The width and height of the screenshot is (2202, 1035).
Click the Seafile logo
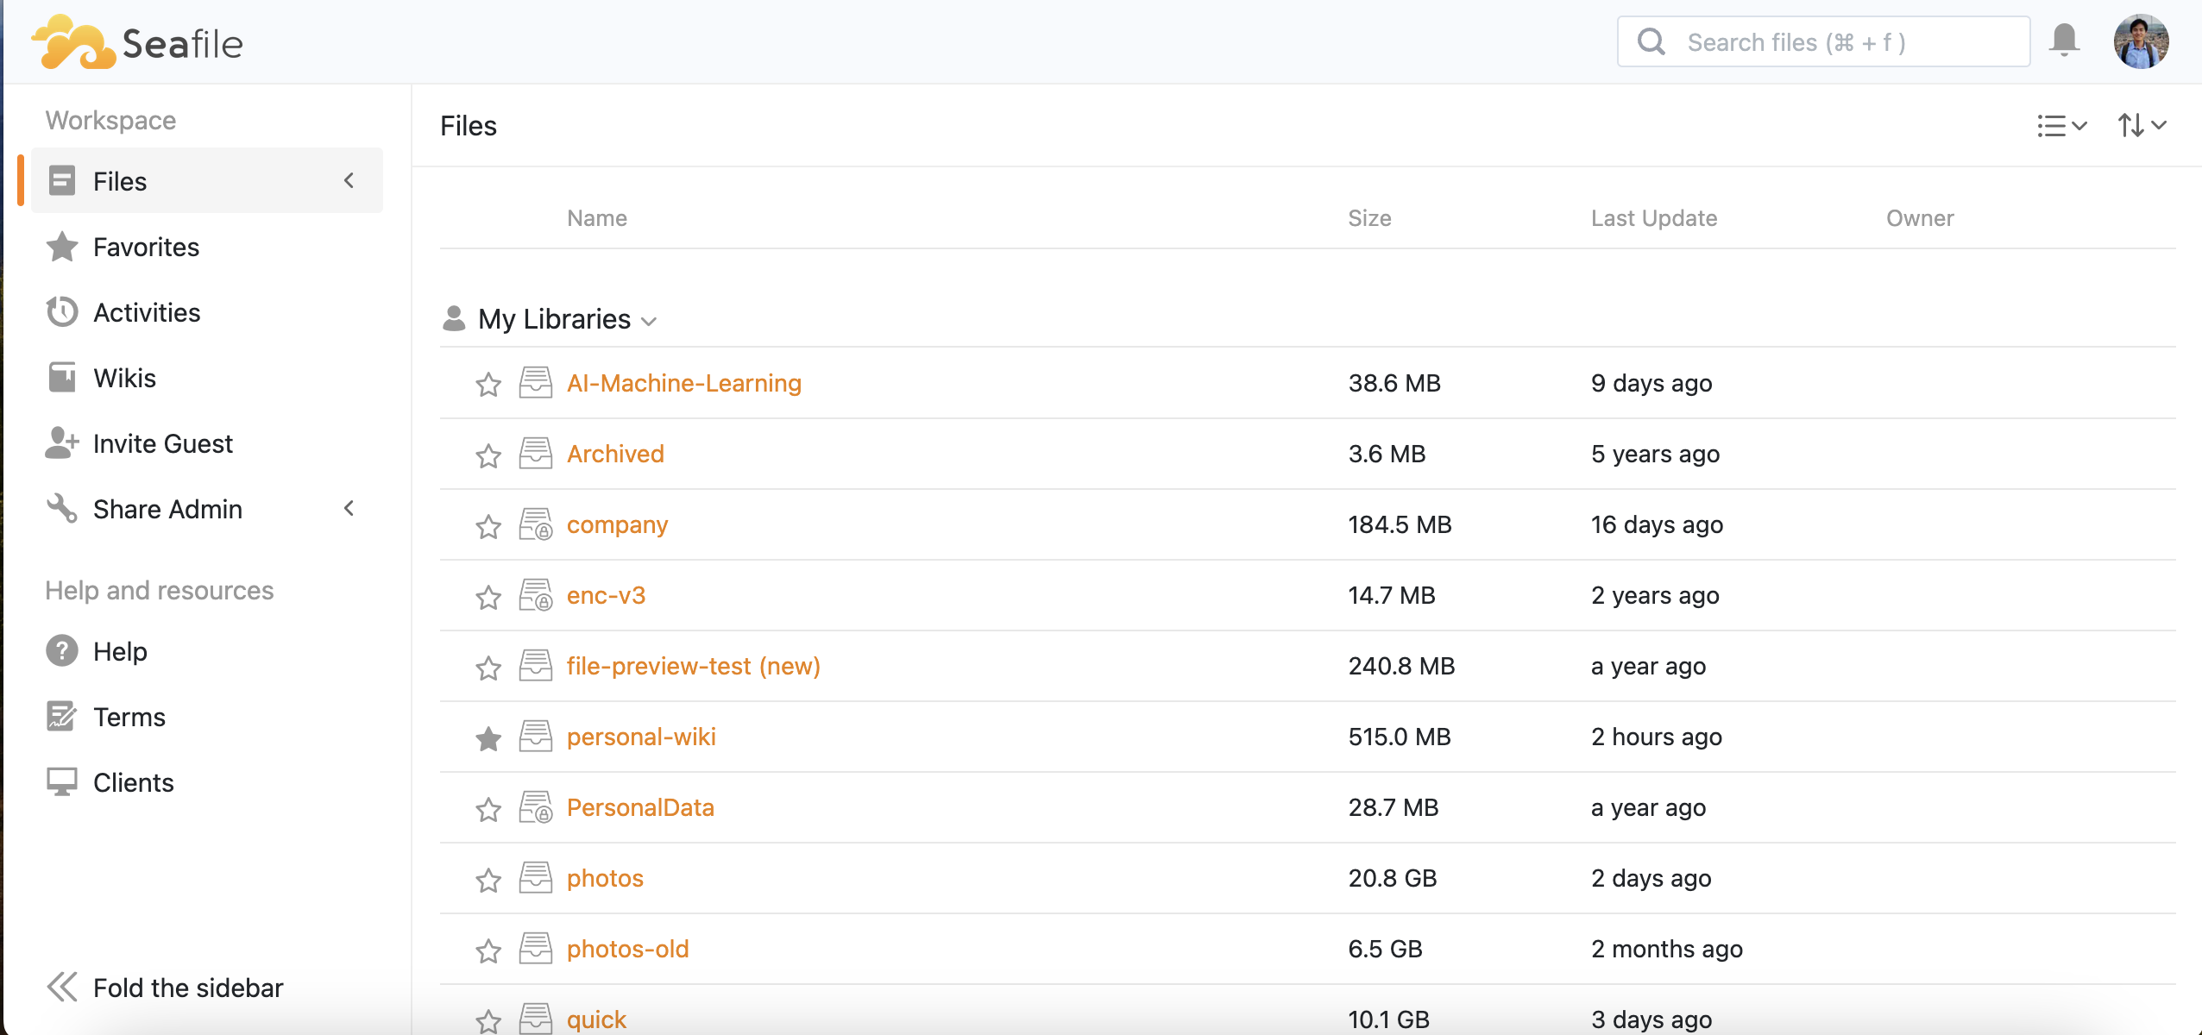(138, 42)
